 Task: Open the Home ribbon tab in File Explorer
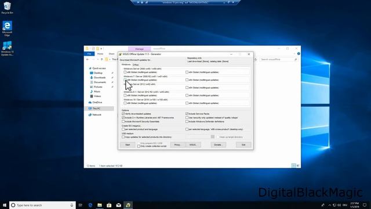click(x=100, y=54)
